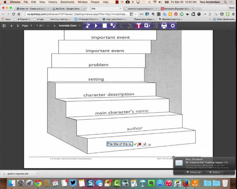
Task: Click the X delete annotation tool
Action: (147, 26)
